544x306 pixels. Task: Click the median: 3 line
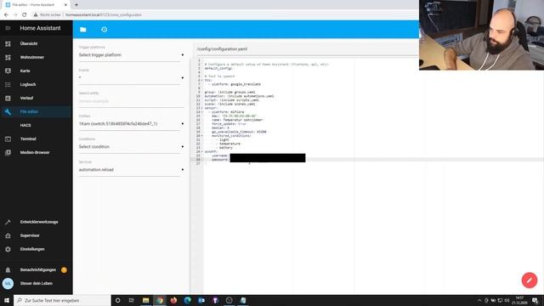coord(220,127)
